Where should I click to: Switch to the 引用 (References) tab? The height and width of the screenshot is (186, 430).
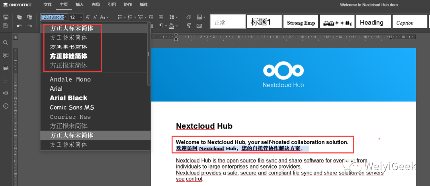(x=111, y=5)
